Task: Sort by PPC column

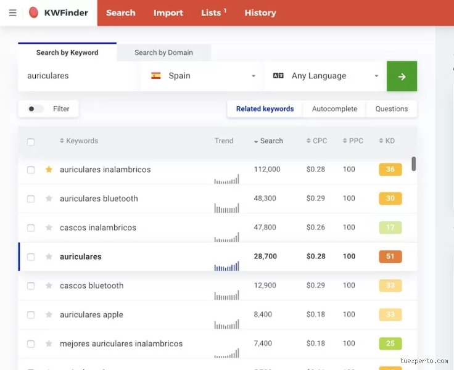Action: point(353,141)
